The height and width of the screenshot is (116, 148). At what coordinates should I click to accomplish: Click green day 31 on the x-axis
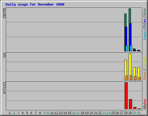(x=139, y=113)
